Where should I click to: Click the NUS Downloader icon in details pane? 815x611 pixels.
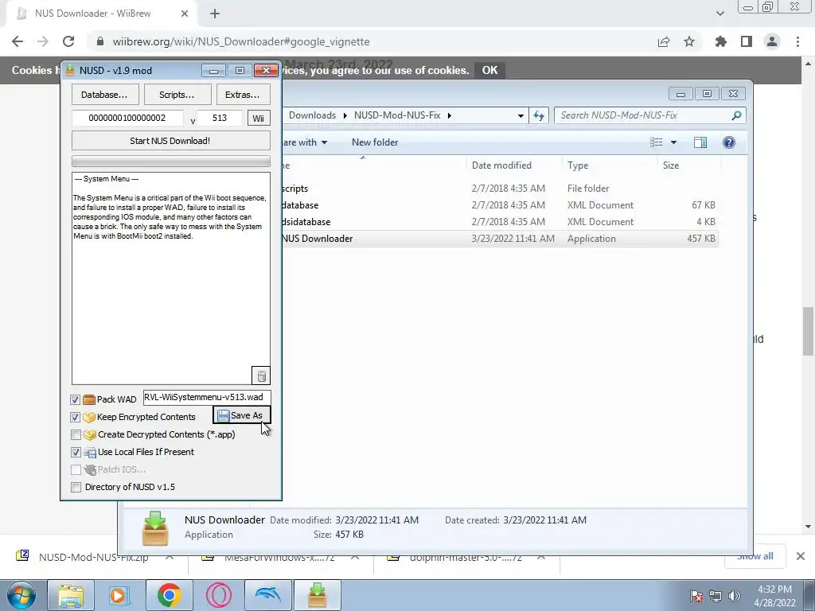[155, 528]
